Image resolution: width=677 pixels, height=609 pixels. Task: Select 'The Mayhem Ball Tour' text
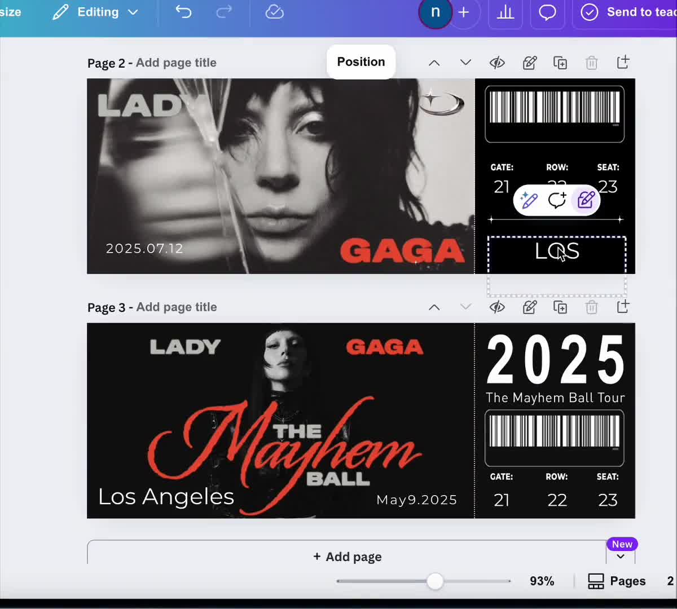point(556,398)
